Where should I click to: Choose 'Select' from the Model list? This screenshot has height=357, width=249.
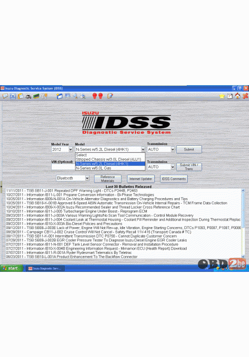pyautogui.click(x=110, y=155)
